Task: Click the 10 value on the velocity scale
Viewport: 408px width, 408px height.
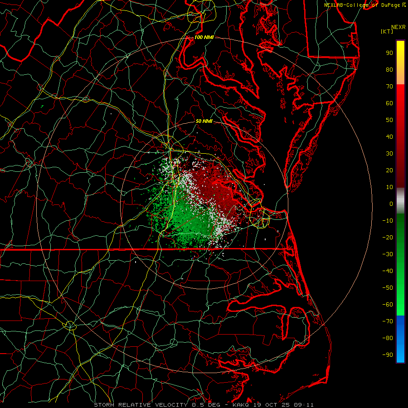Action: 389,187
